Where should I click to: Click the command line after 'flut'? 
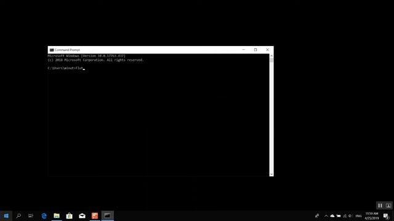[84, 68]
